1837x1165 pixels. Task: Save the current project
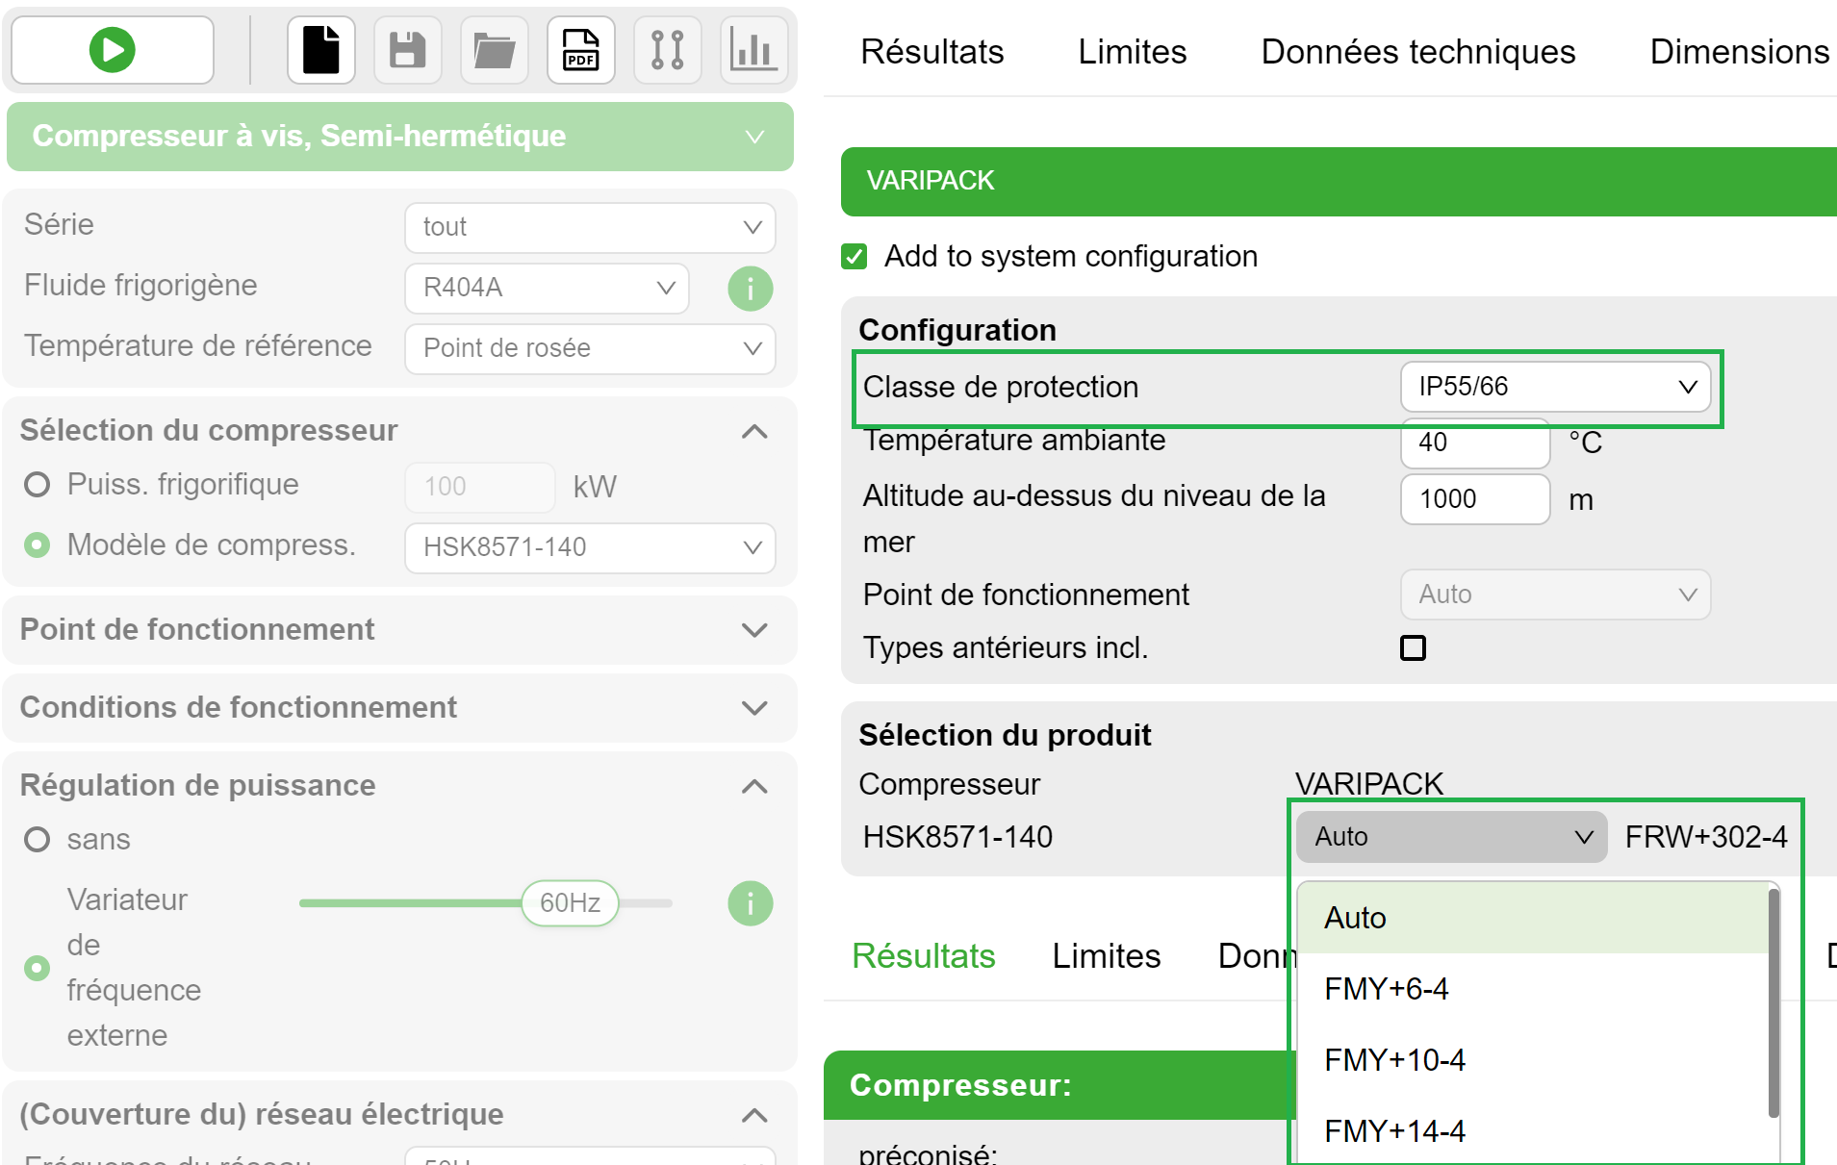click(407, 49)
